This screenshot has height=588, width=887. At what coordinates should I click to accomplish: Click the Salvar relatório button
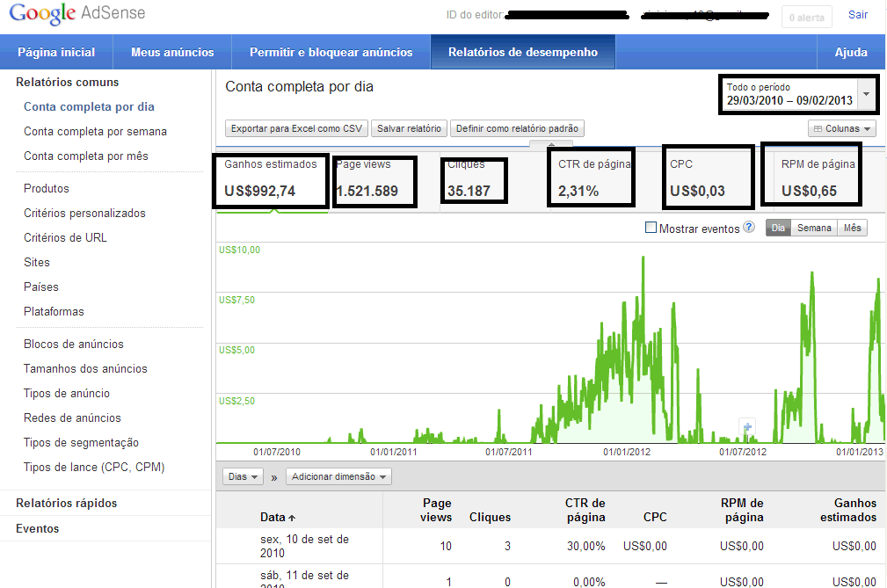point(409,129)
